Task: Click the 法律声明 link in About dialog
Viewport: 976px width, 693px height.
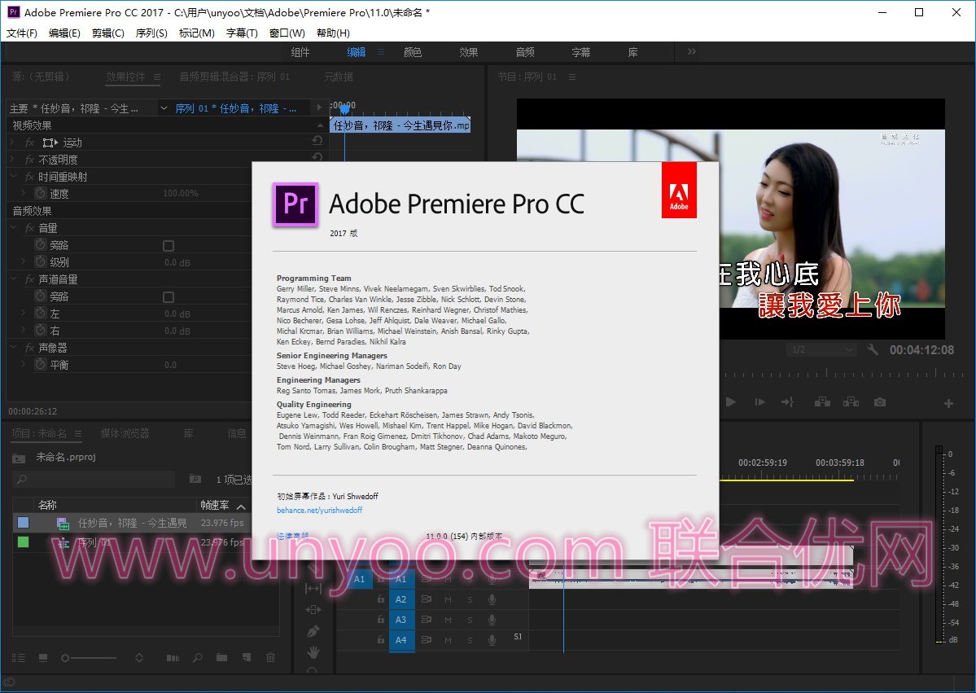Action: [x=292, y=536]
